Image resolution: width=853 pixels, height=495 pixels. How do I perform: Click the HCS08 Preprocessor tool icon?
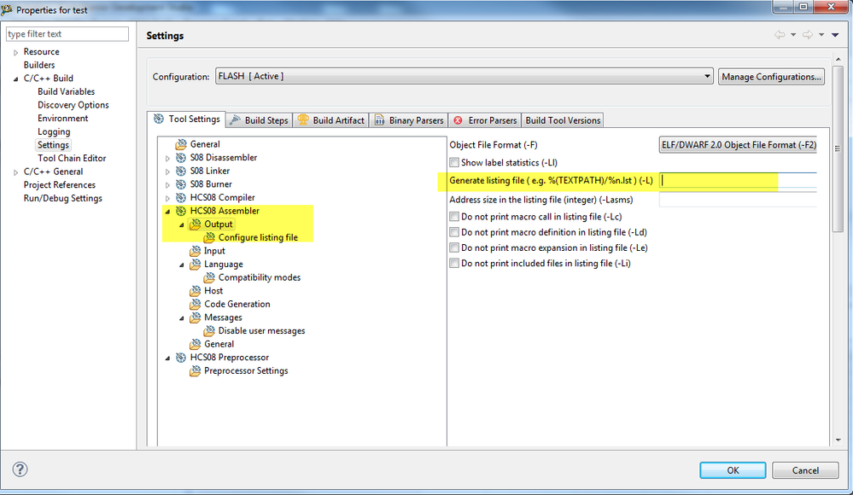point(181,358)
